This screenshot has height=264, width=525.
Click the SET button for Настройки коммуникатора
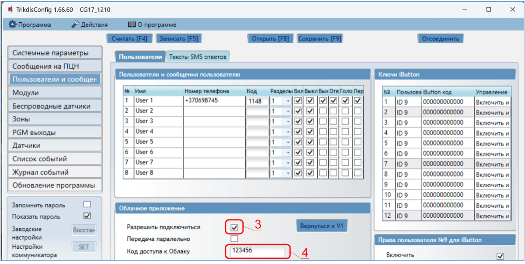click(x=84, y=247)
